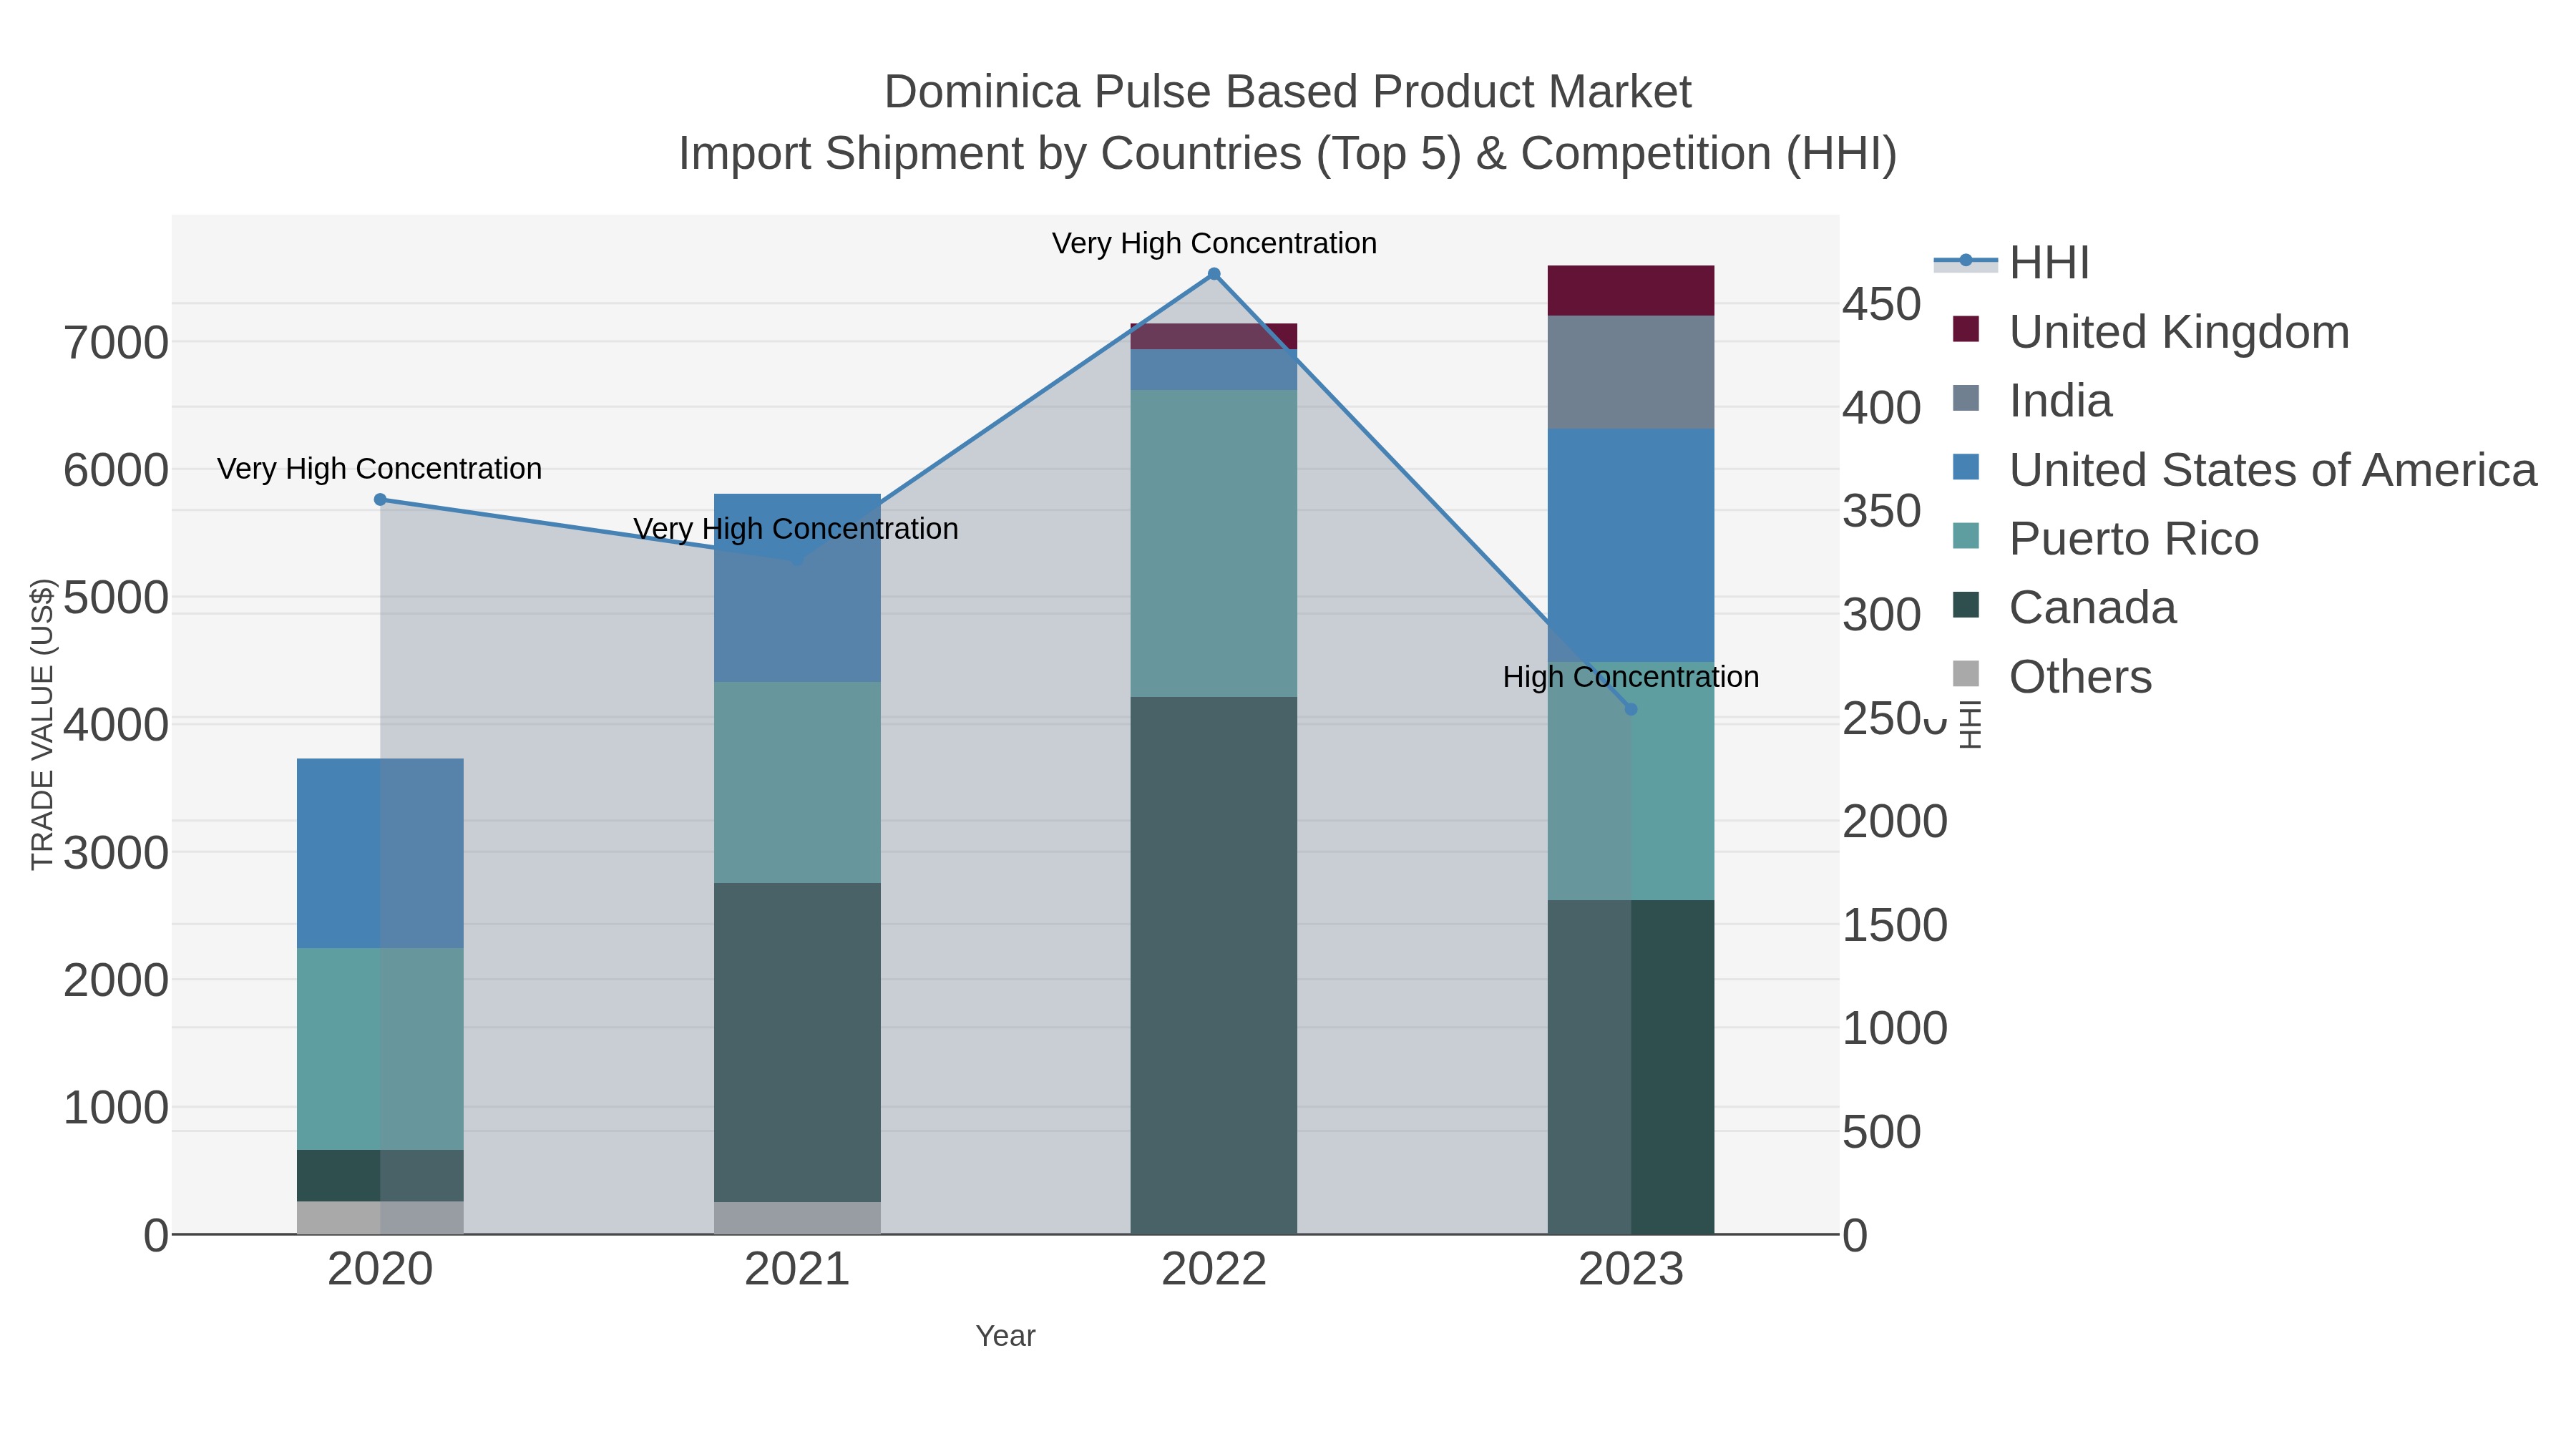Image resolution: width=2576 pixels, height=1449 pixels.
Task: Toggle the Others legend entry
Action: (2052, 677)
